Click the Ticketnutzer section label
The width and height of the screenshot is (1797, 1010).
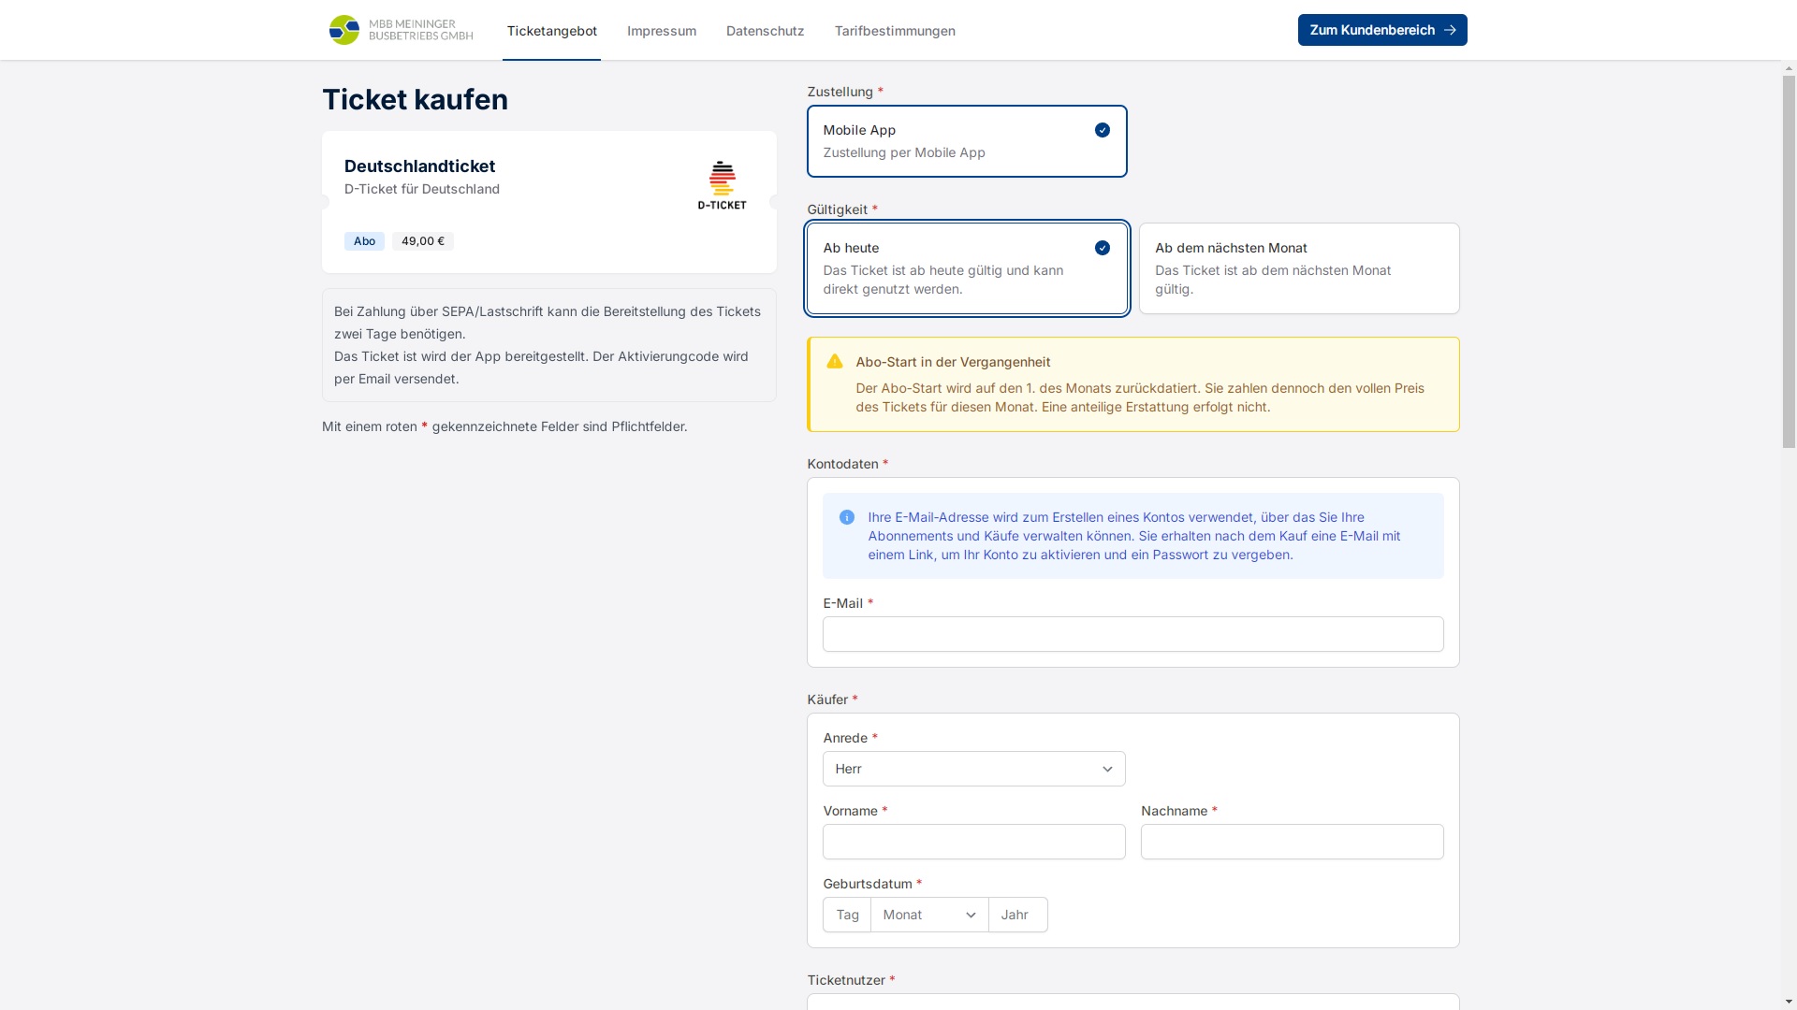click(846, 980)
